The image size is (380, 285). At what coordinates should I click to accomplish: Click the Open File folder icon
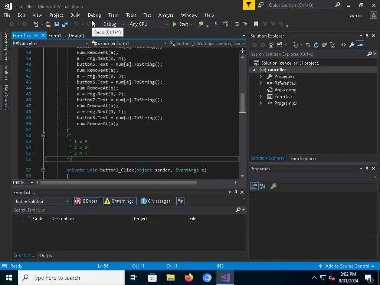[x=49, y=24]
